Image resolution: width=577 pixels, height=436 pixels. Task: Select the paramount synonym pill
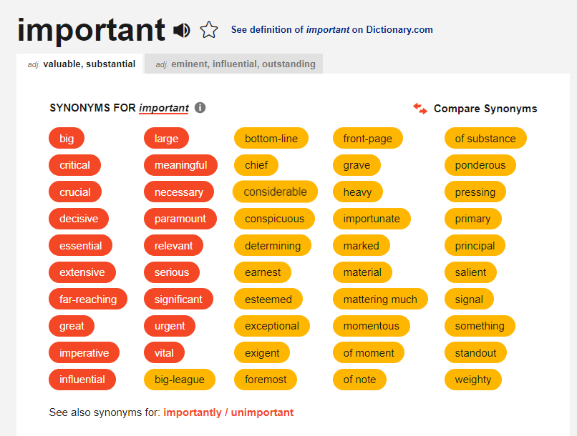(x=180, y=219)
